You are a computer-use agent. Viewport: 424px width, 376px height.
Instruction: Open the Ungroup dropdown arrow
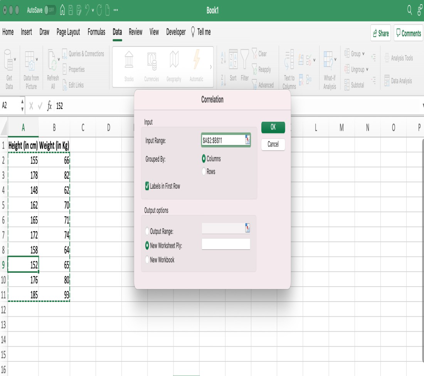[367, 69]
